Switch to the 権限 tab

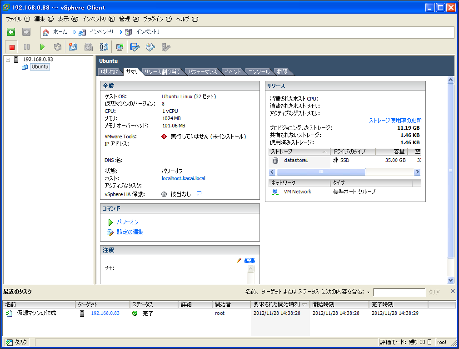282,72
